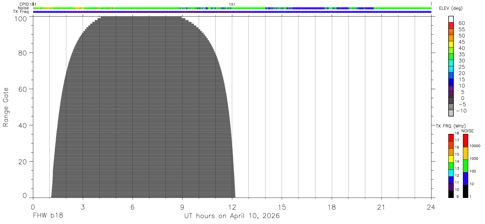The width and height of the screenshot is (485, 224).
Task: Click the lightest grey bottom ELEV swatch
Action: [451, 113]
